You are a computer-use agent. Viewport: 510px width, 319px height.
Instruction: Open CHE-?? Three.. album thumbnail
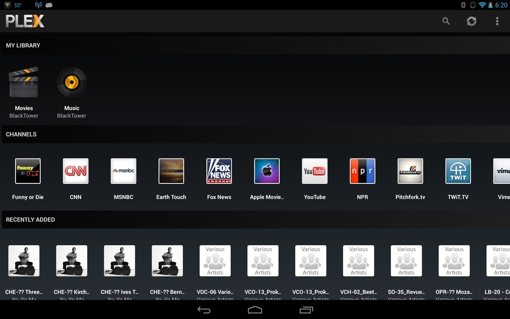pyautogui.click(x=24, y=261)
